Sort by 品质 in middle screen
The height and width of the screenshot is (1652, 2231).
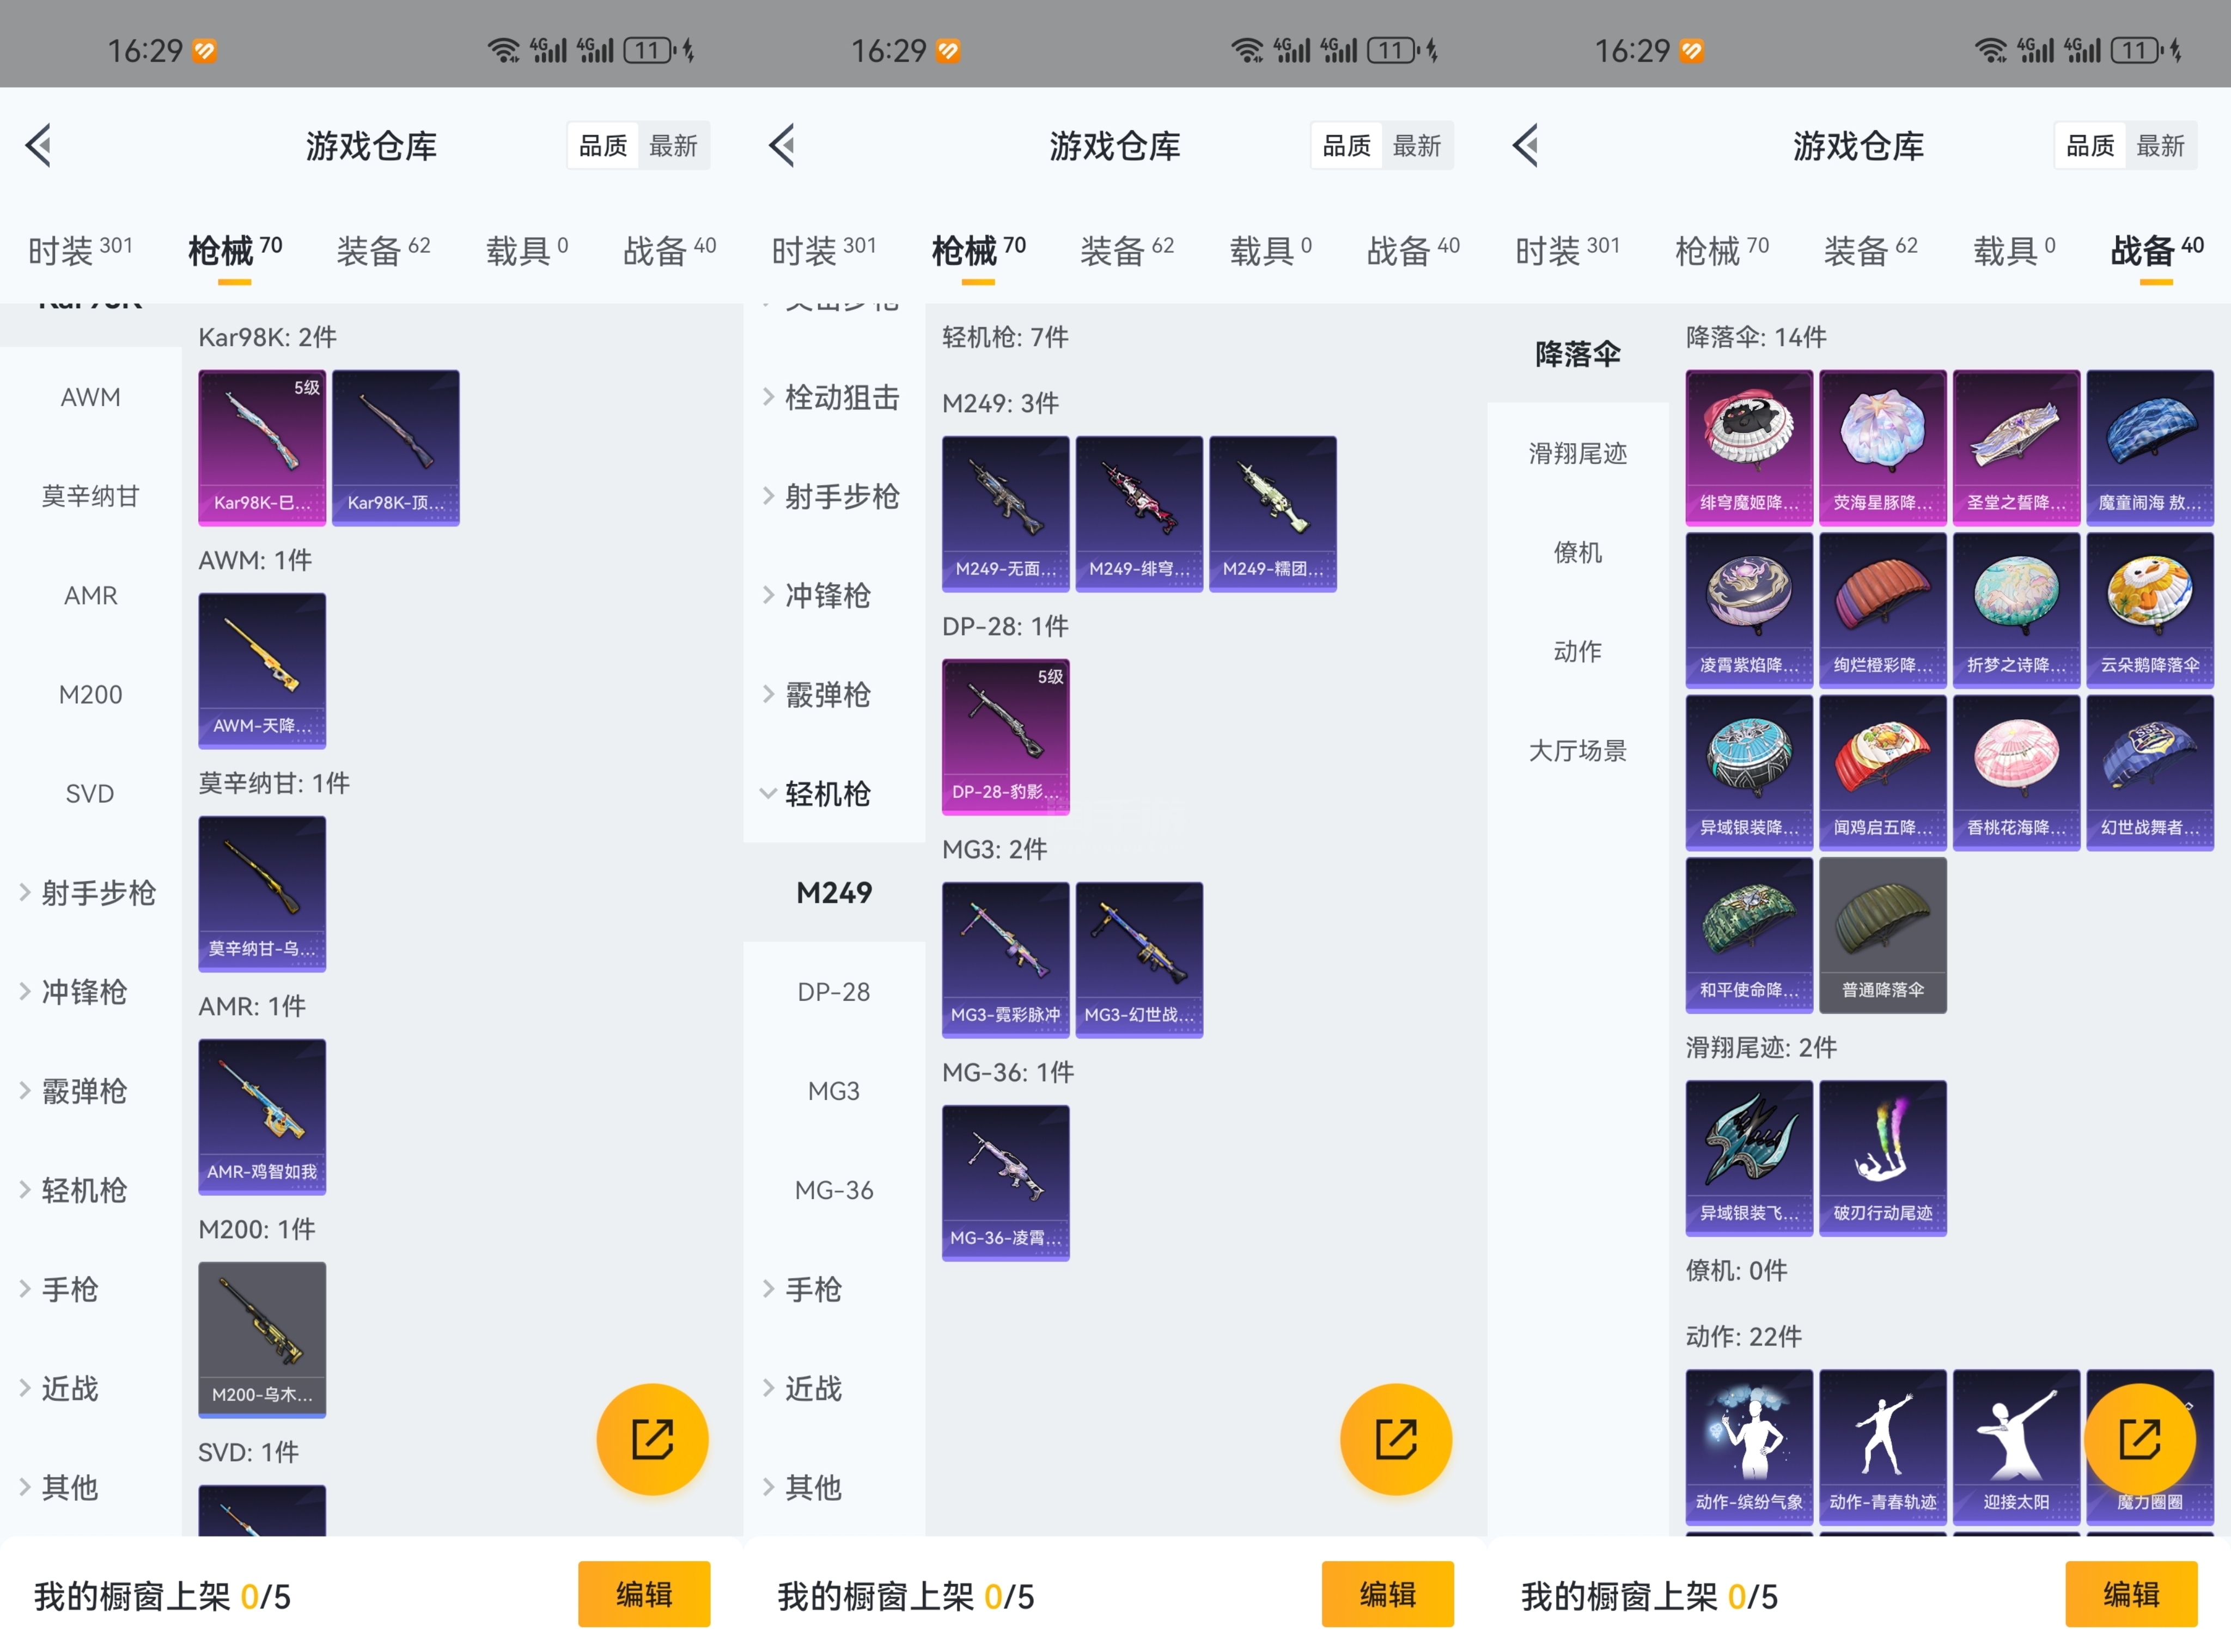(x=1346, y=146)
